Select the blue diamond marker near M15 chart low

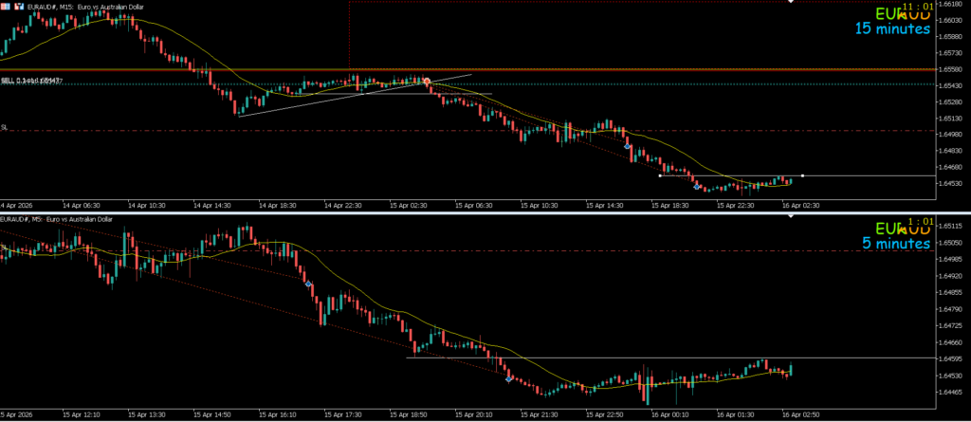(698, 186)
